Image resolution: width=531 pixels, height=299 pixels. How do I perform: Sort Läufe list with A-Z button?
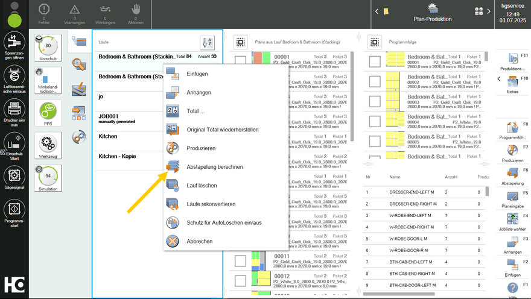pyautogui.click(x=207, y=43)
